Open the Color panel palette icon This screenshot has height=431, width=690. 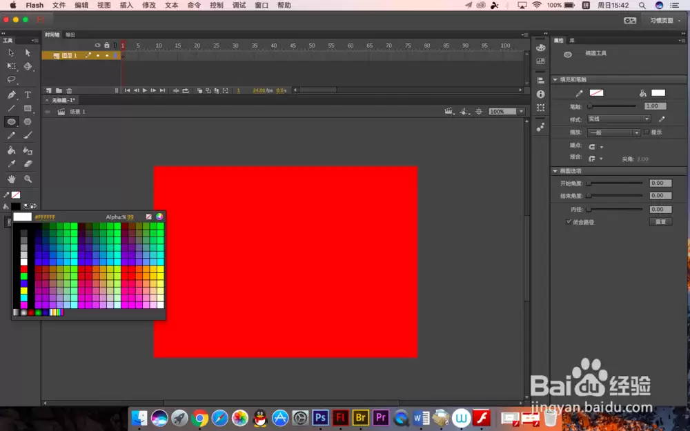point(541,48)
